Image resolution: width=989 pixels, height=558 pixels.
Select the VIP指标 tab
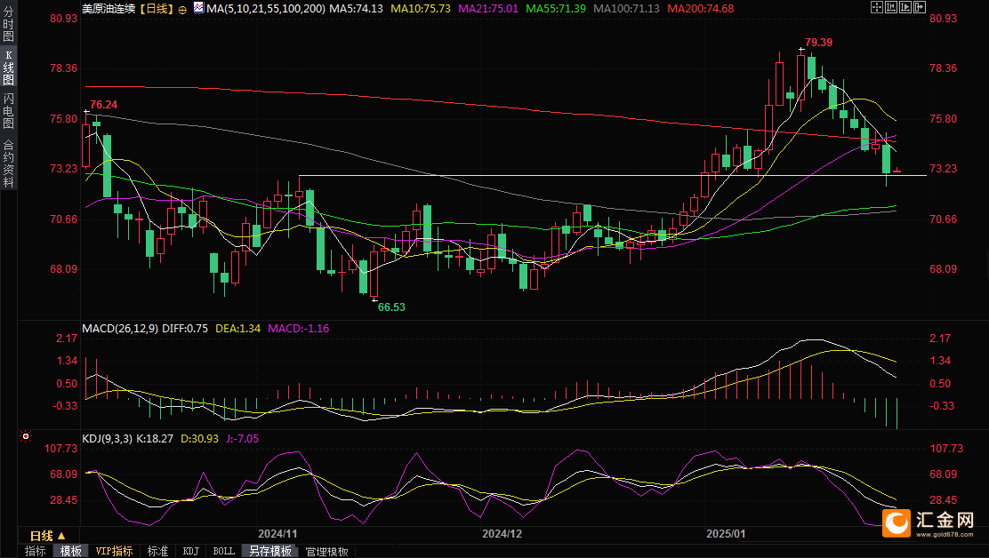[114, 551]
